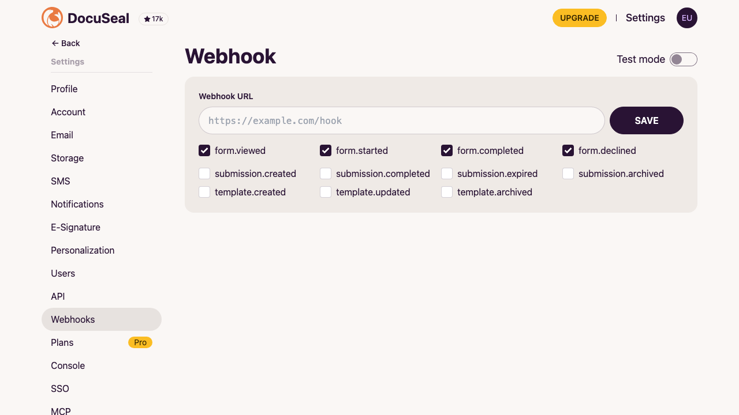
Task: Open the Users settings page
Action: coord(102,273)
